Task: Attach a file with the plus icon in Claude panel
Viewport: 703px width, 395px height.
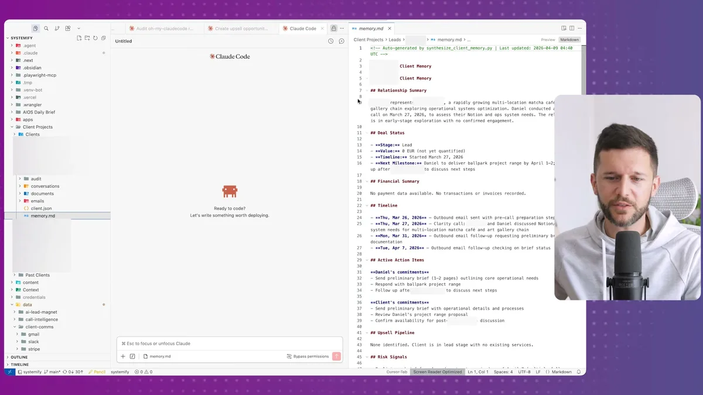Action: [123, 356]
